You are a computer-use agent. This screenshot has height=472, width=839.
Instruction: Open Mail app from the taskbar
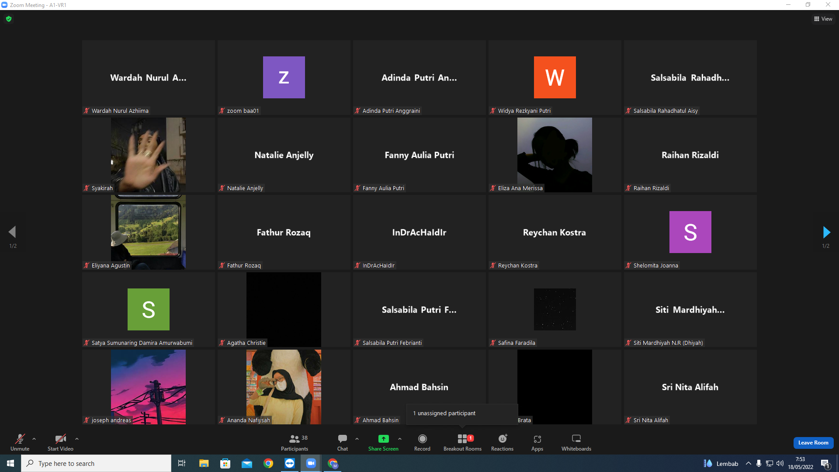pyautogui.click(x=246, y=463)
